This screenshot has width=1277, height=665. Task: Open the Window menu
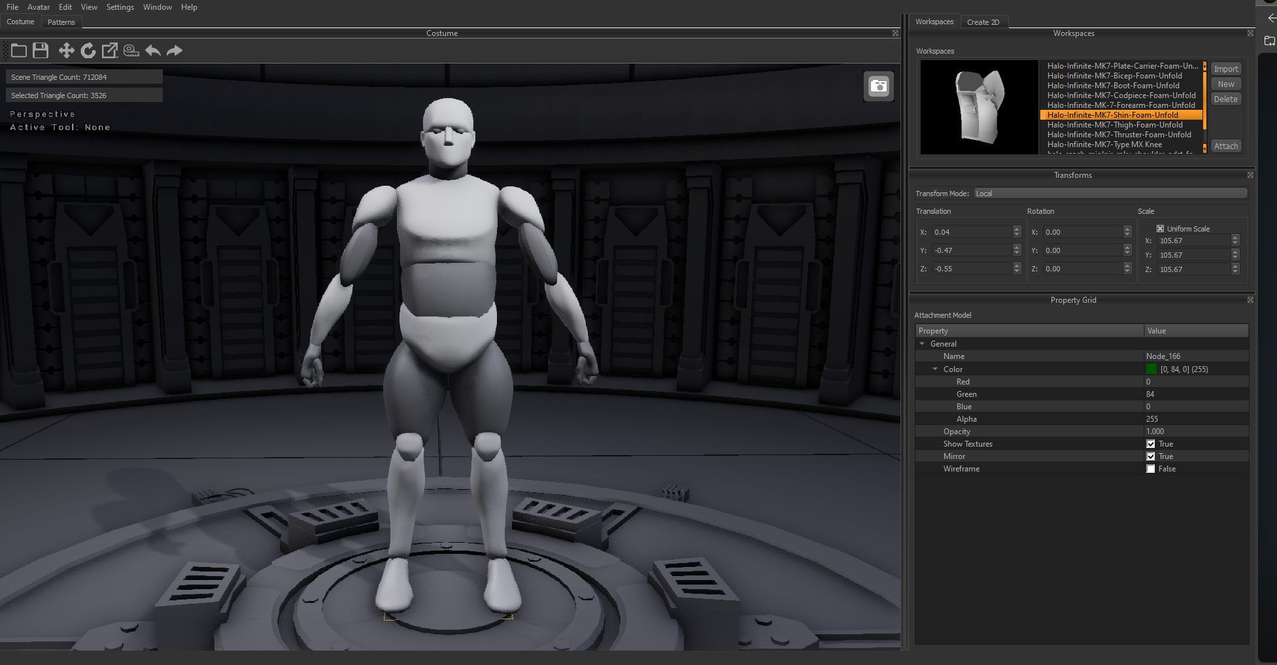coord(158,7)
